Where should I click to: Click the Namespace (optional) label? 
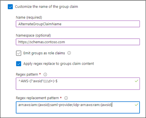coord(33,36)
